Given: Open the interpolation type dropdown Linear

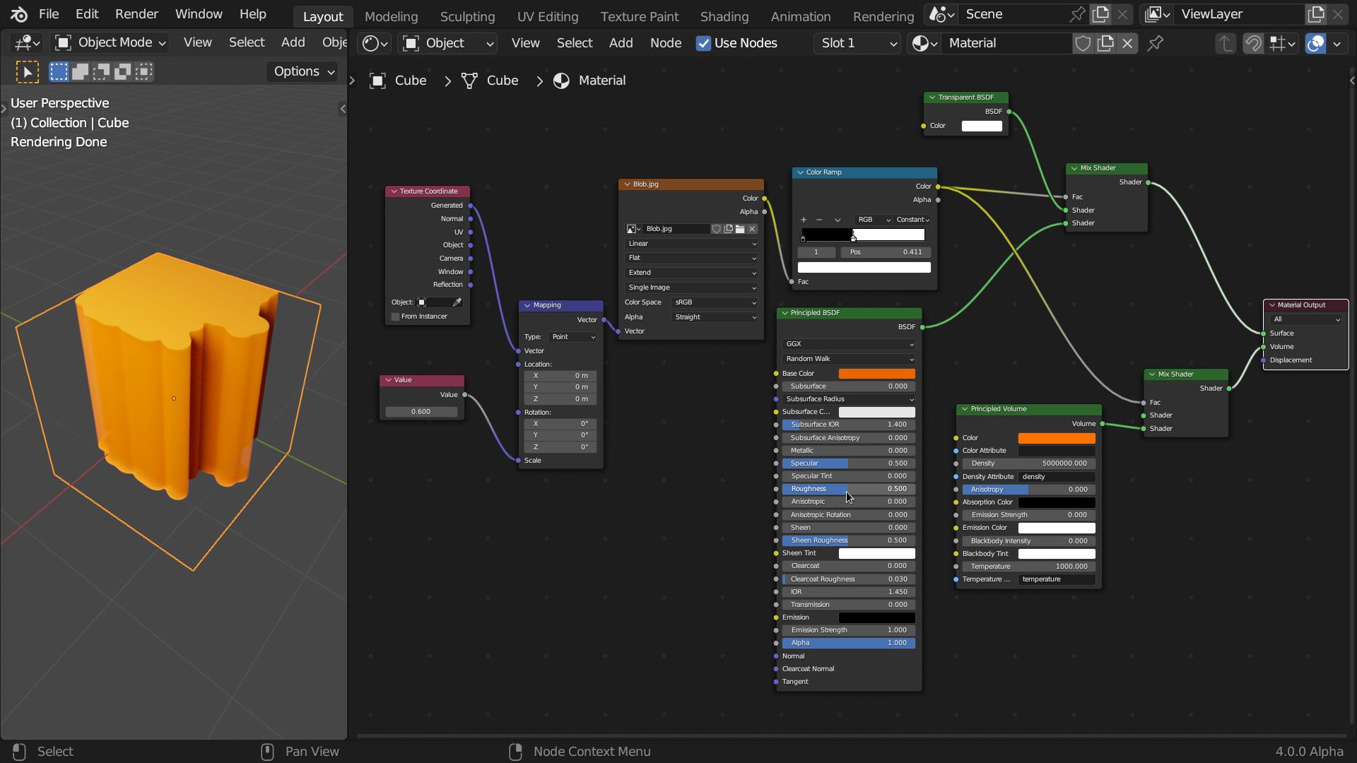Looking at the screenshot, I should tap(691, 243).
